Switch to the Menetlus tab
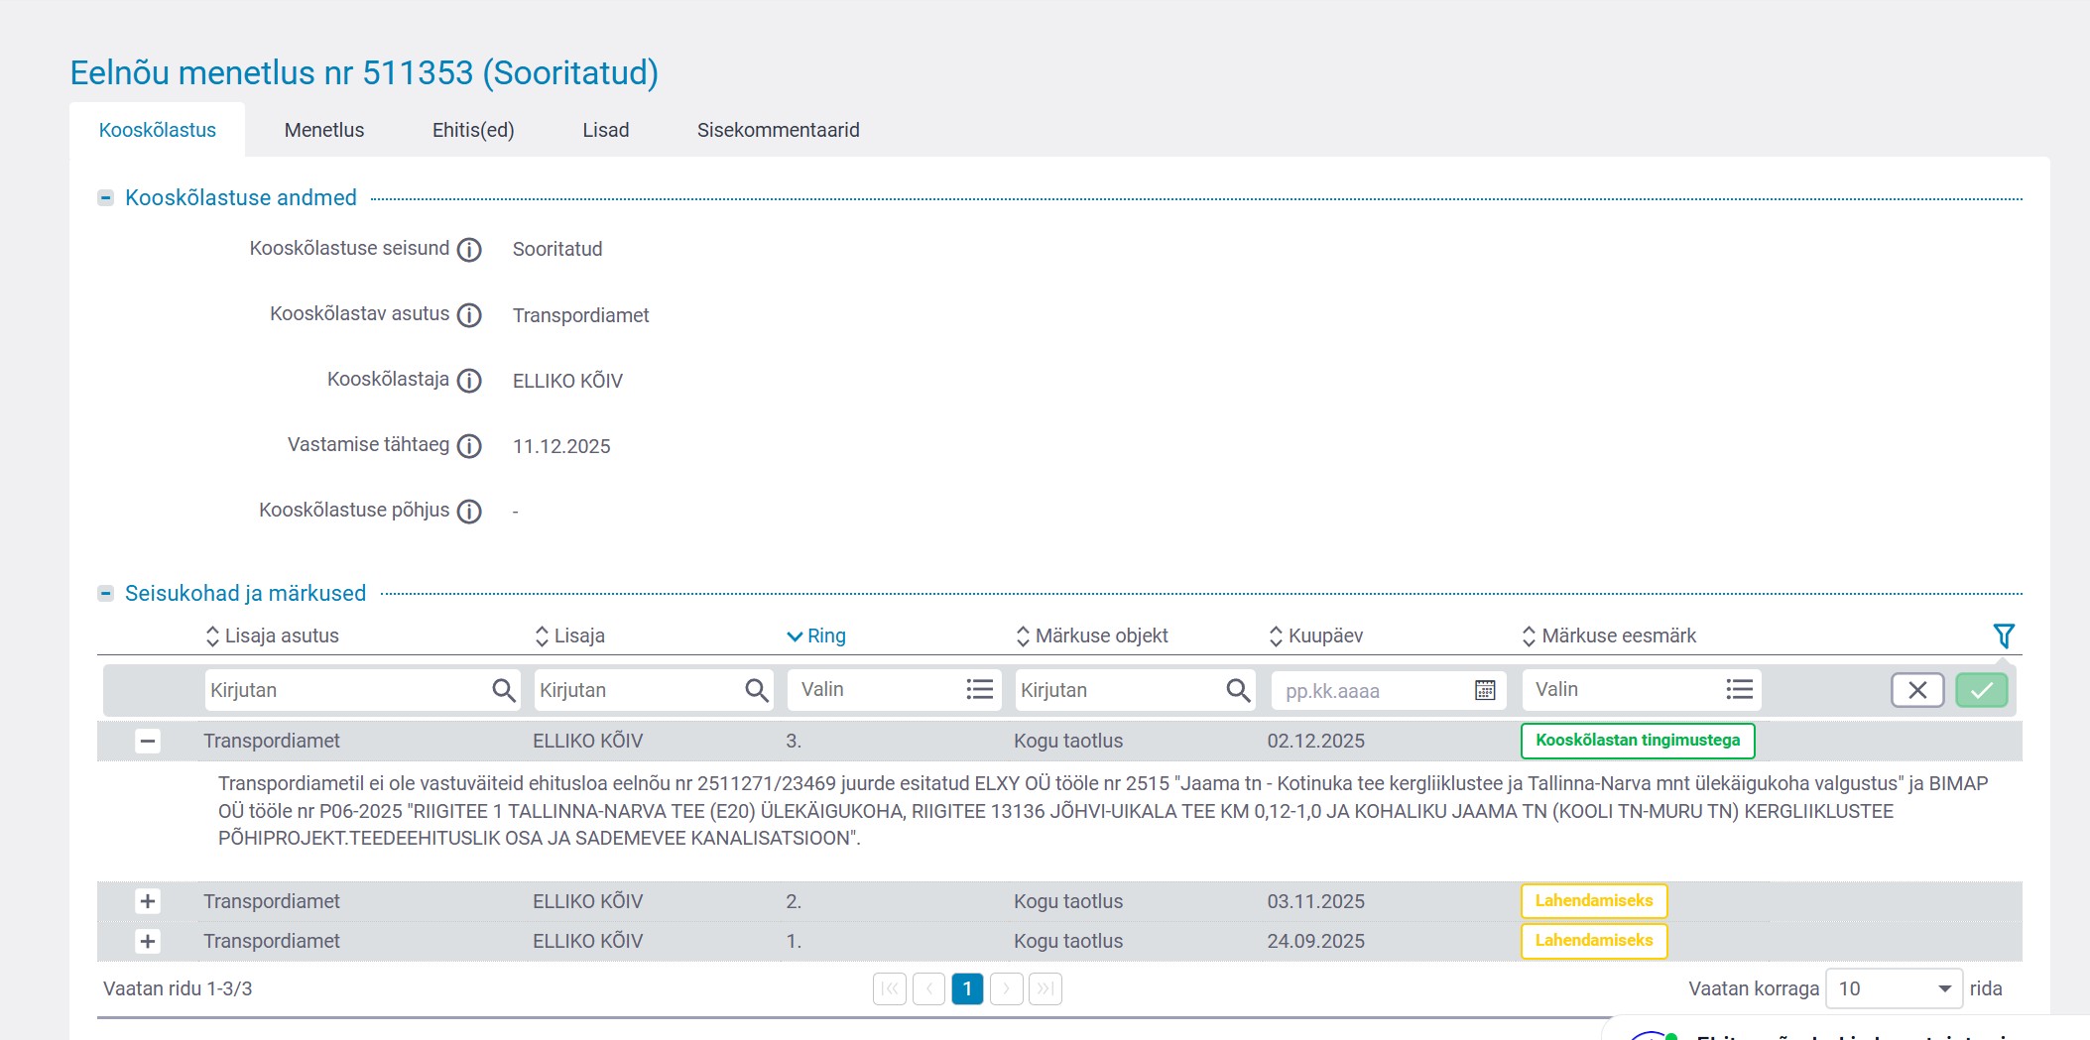The width and height of the screenshot is (2090, 1040). tap(324, 130)
